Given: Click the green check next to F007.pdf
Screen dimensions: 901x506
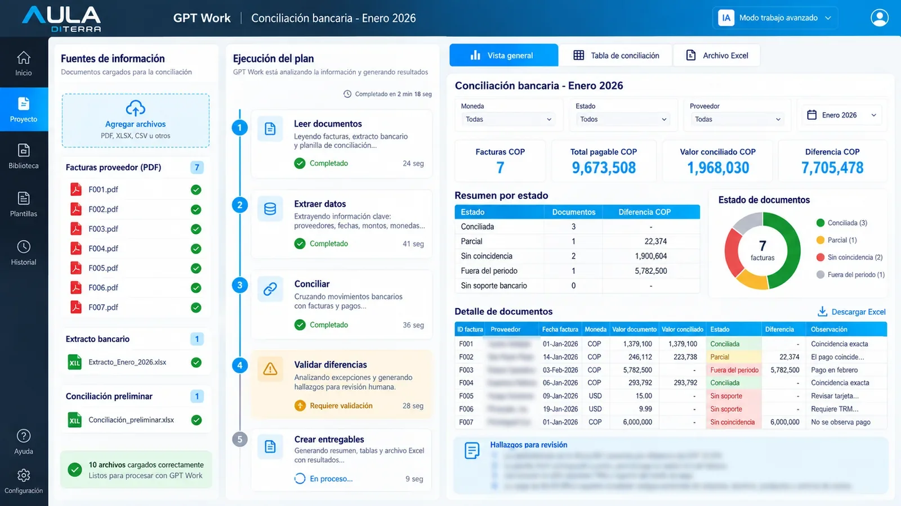Looking at the screenshot, I should (196, 308).
